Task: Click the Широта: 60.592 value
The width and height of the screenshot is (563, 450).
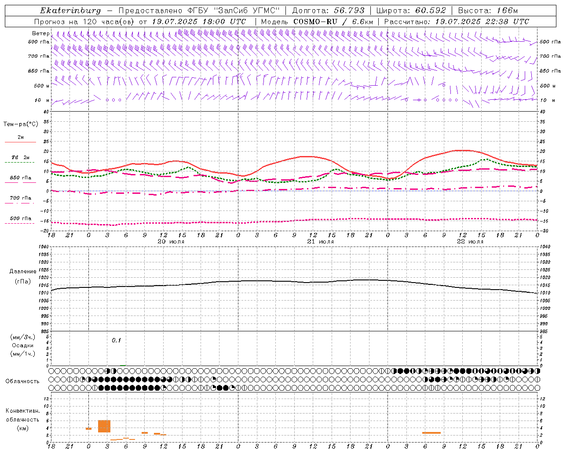Action: [411, 11]
